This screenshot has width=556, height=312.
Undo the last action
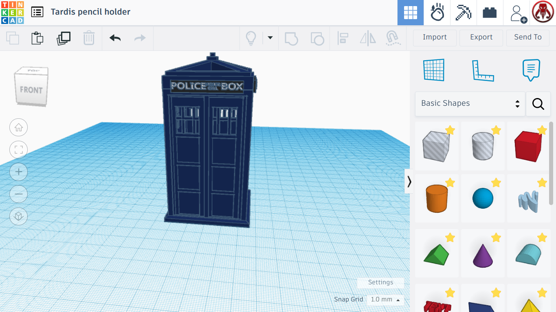point(115,38)
